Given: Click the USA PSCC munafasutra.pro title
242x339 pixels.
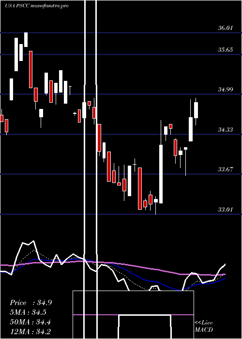Looking at the screenshot, I should coord(37,6).
